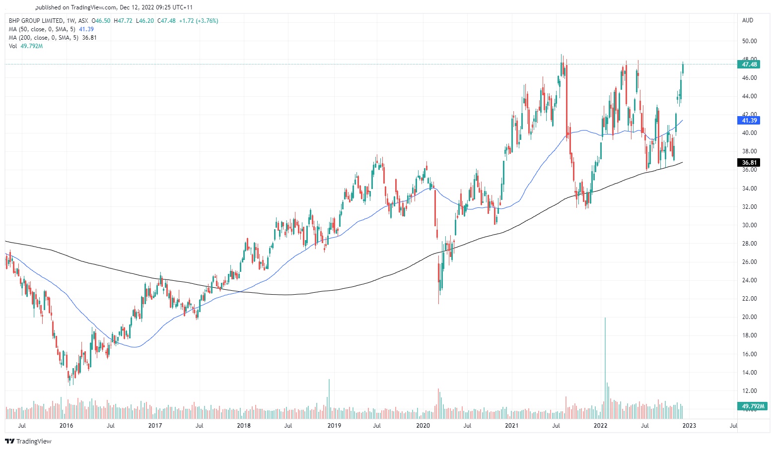775x450 pixels.
Task: Click the blue 41.39 tag on the price axis
Action: pyautogui.click(x=749, y=121)
